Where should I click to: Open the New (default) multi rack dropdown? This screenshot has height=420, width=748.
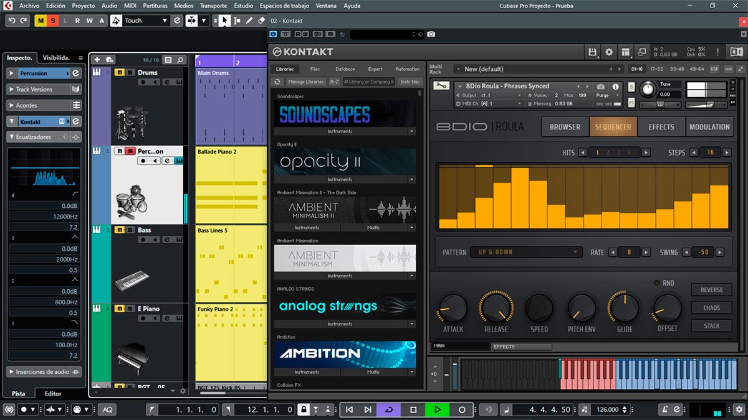[539, 69]
